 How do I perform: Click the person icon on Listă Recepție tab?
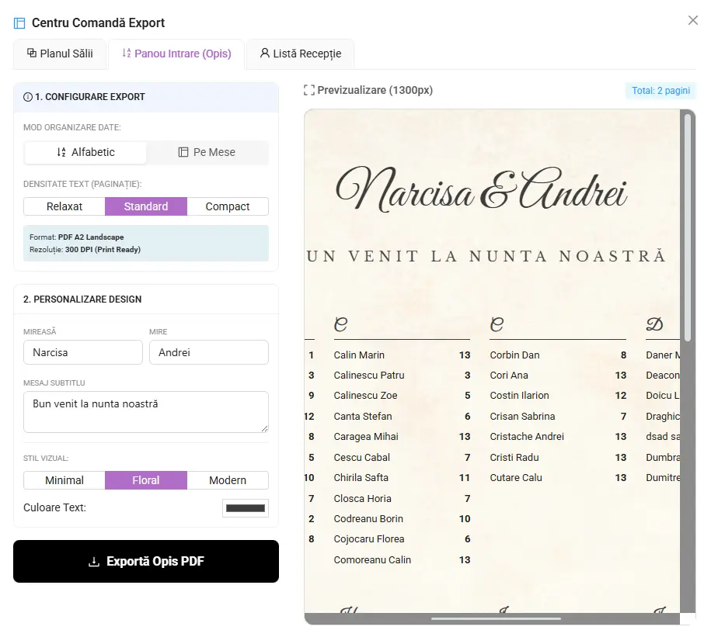pyautogui.click(x=264, y=54)
